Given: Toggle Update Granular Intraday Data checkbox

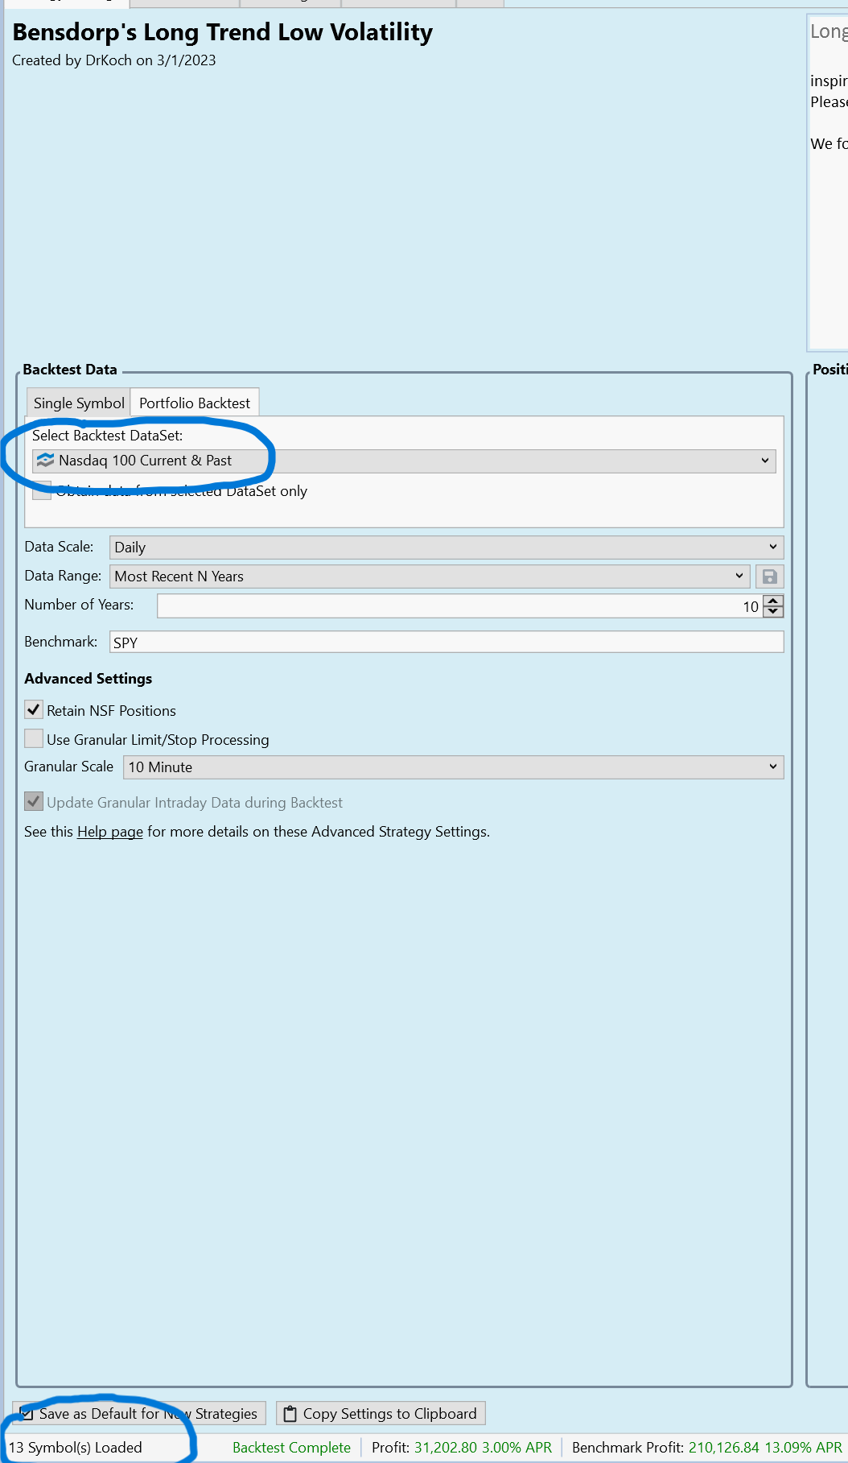Looking at the screenshot, I should click(34, 802).
